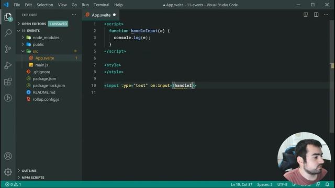
Task: Open errors and warnings status indicator
Action: (x=13, y=184)
